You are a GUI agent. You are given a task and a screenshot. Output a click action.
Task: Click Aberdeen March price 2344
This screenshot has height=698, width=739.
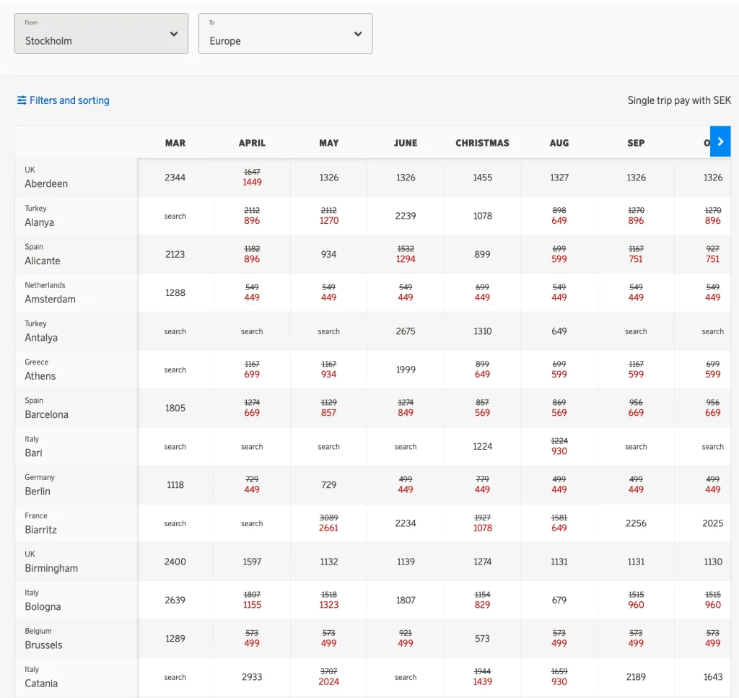175,178
